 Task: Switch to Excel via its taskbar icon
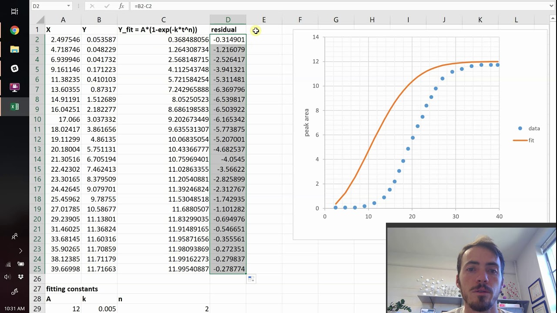click(14, 107)
